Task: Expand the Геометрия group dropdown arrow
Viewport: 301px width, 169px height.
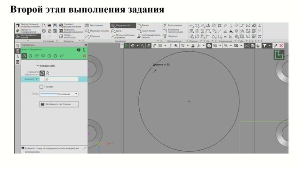Action: pos(158,41)
